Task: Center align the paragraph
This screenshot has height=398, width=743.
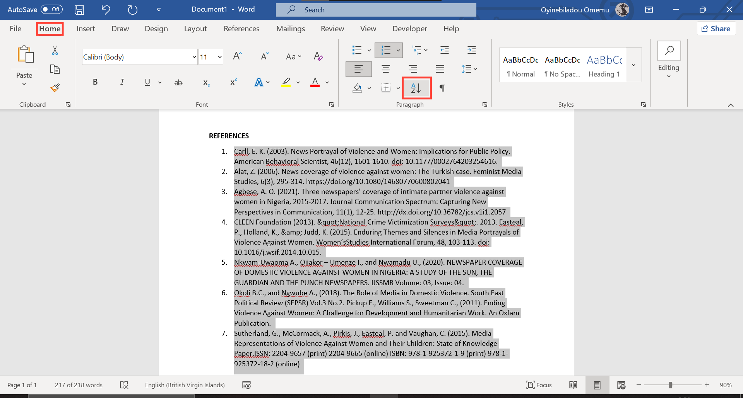Action: [385, 69]
